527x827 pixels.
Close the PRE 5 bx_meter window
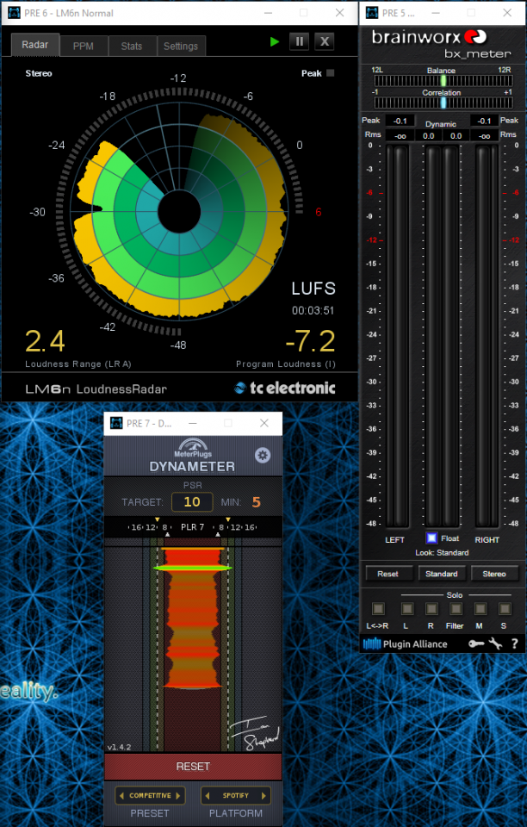(x=507, y=13)
